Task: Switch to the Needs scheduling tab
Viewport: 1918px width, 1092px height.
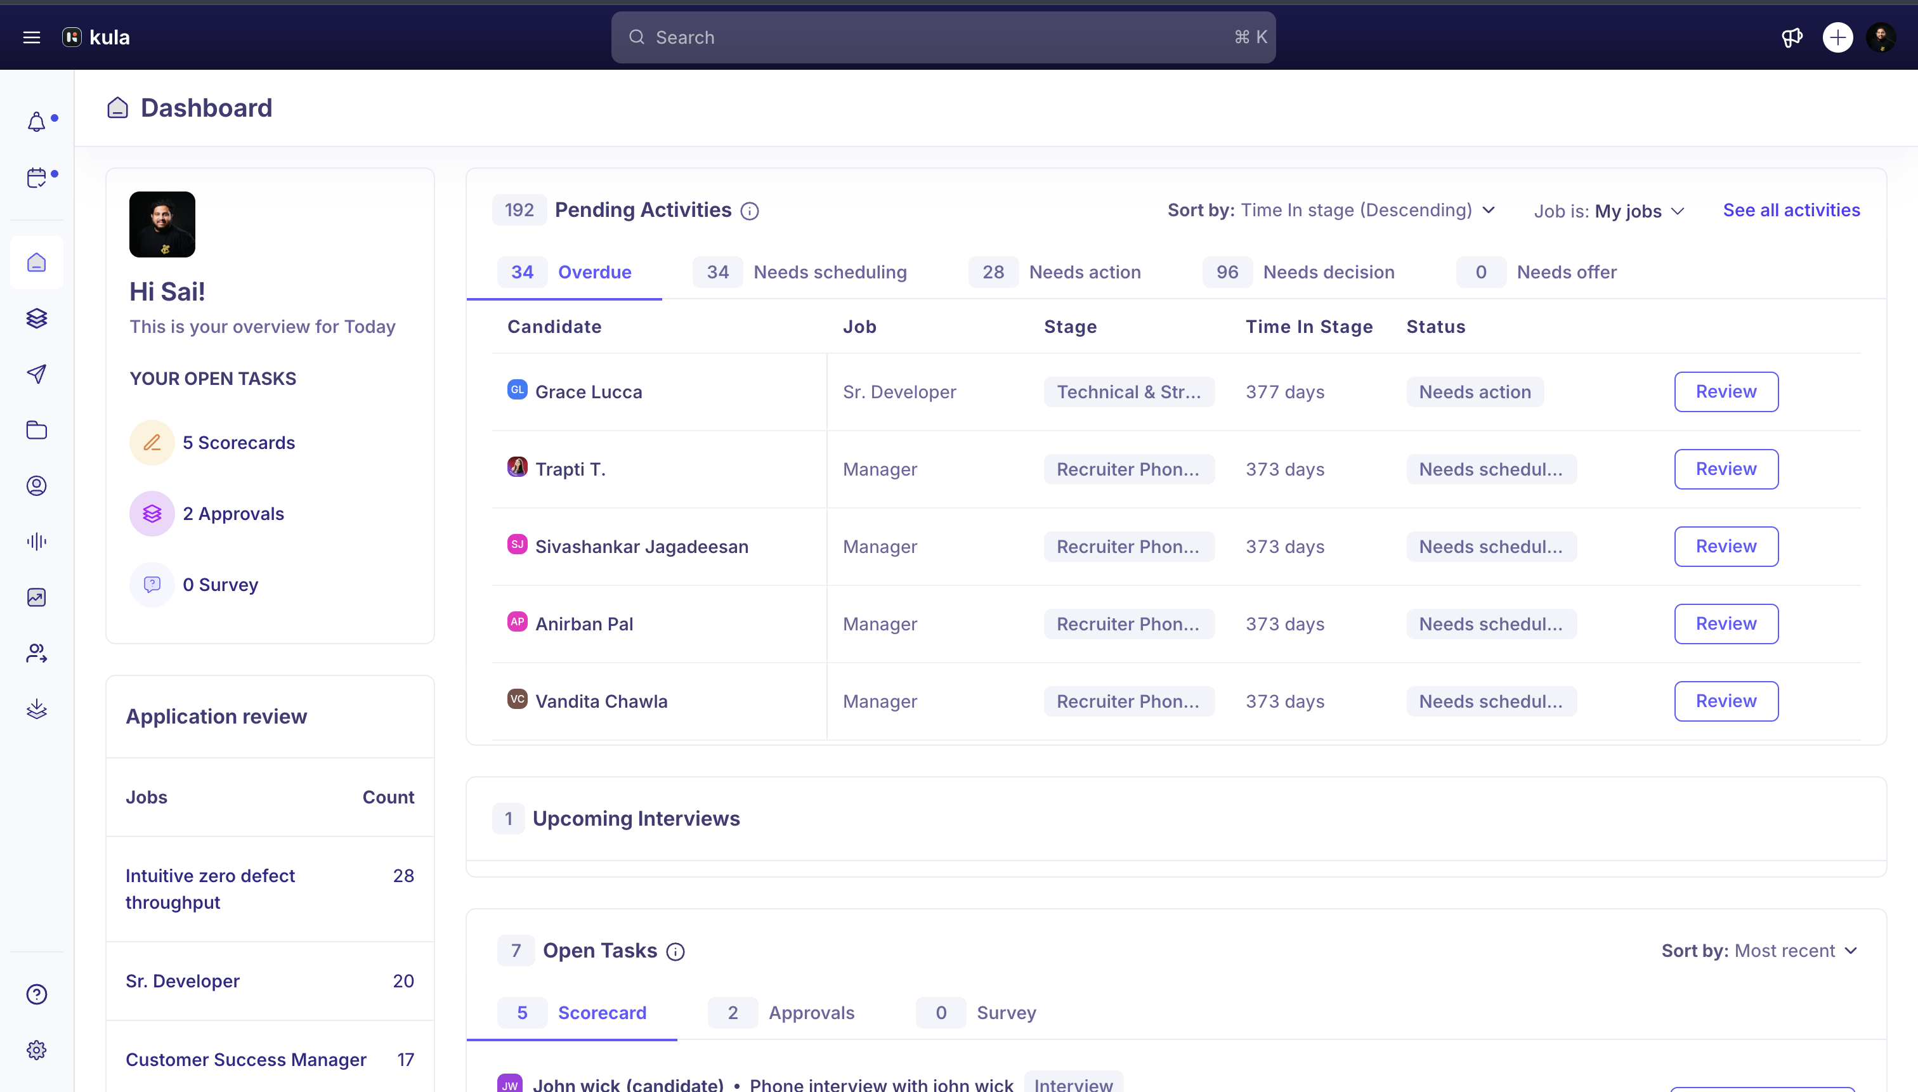Action: coord(800,272)
